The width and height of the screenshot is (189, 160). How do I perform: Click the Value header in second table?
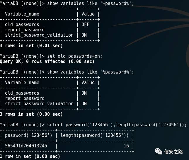88,82
